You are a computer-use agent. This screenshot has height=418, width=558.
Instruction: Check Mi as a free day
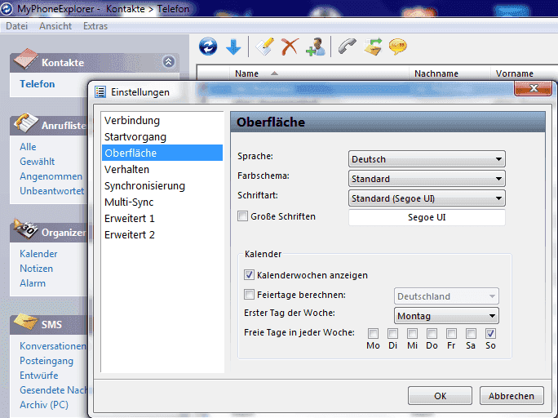(x=412, y=334)
